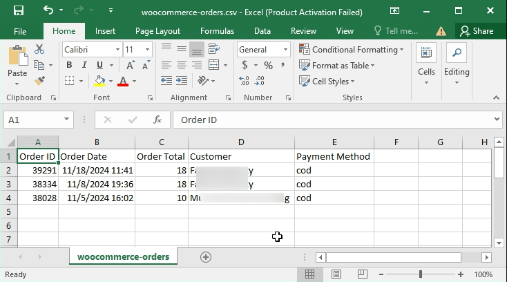
Task: Switch to Page Break Preview
Action: click(x=363, y=274)
